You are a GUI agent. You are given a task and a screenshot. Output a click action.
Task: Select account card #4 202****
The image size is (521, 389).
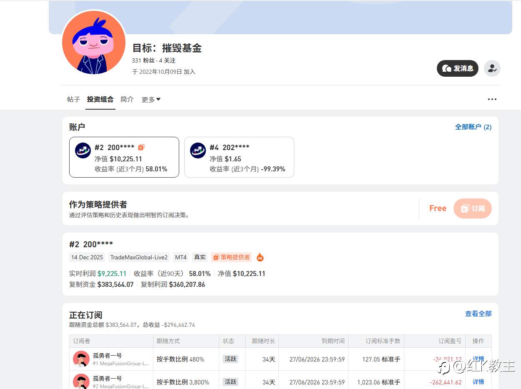point(239,157)
